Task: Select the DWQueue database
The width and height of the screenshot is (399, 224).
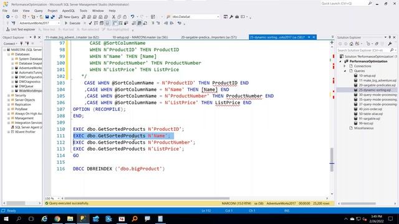Action: (26, 86)
